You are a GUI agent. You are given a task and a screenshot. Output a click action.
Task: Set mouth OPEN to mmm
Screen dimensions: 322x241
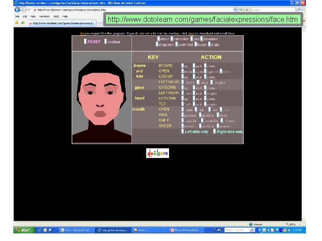[x=182, y=109]
